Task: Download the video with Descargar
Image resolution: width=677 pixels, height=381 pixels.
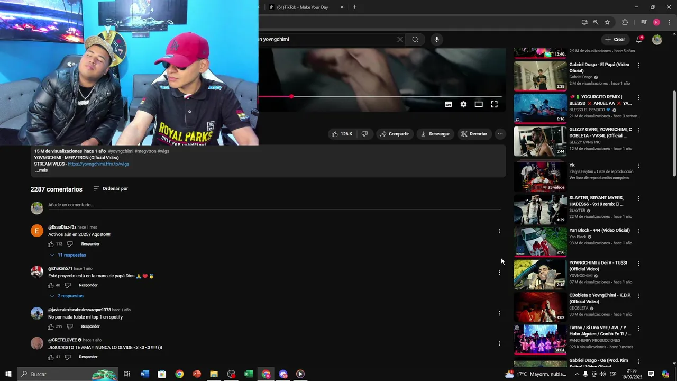Action: 435,134
